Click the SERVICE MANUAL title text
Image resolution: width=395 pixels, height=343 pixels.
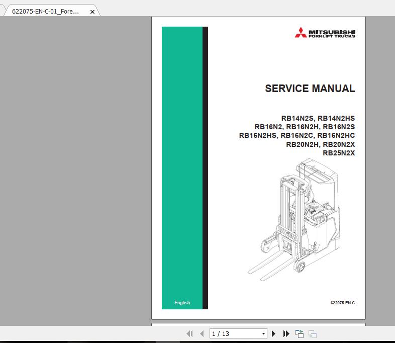pos(310,89)
